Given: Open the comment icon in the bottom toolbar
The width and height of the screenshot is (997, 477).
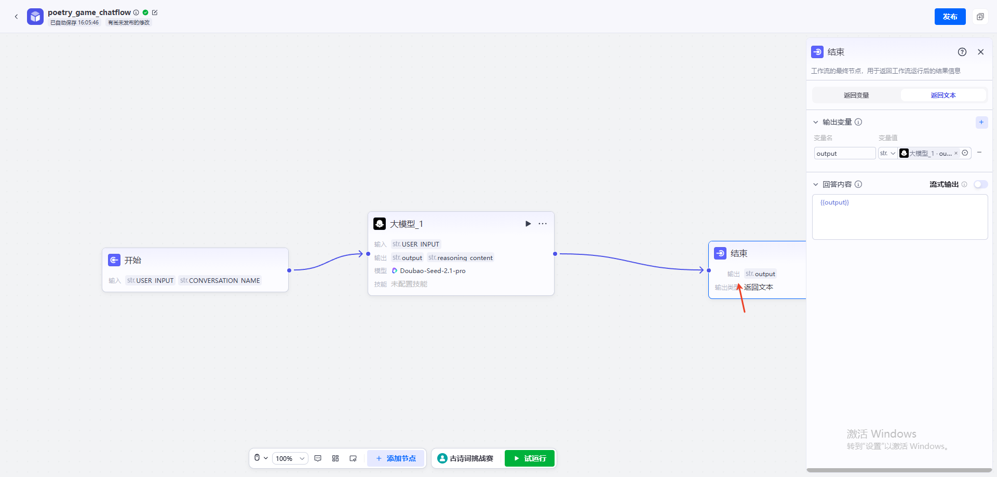Looking at the screenshot, I should point(318,458).
